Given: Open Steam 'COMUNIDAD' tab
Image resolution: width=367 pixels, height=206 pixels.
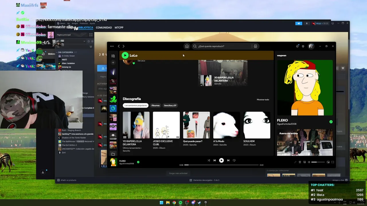Looking at the screenshot, I should pos(104,28).
